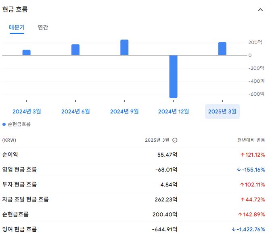Click the 55.47억 value

167,155
